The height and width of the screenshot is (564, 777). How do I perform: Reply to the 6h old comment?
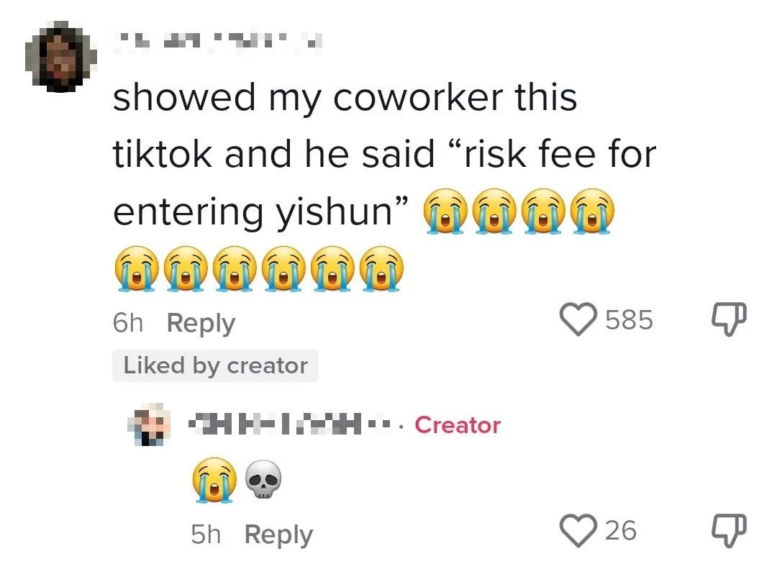tap(201, 323)
